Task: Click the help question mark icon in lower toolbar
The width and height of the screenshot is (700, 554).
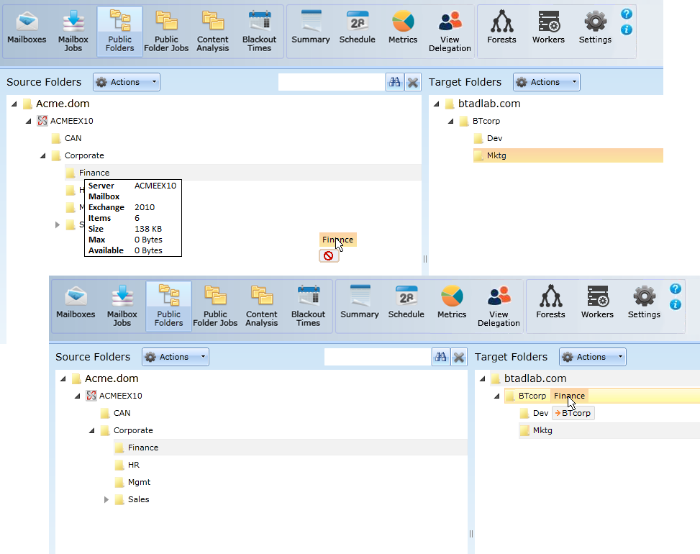Action: (676, 289)
